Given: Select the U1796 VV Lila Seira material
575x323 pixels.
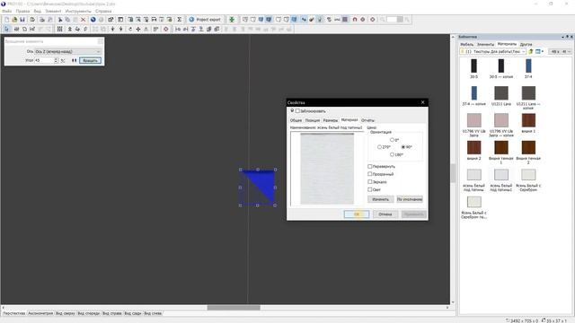Looking at the screenshot, I should 473,120.
